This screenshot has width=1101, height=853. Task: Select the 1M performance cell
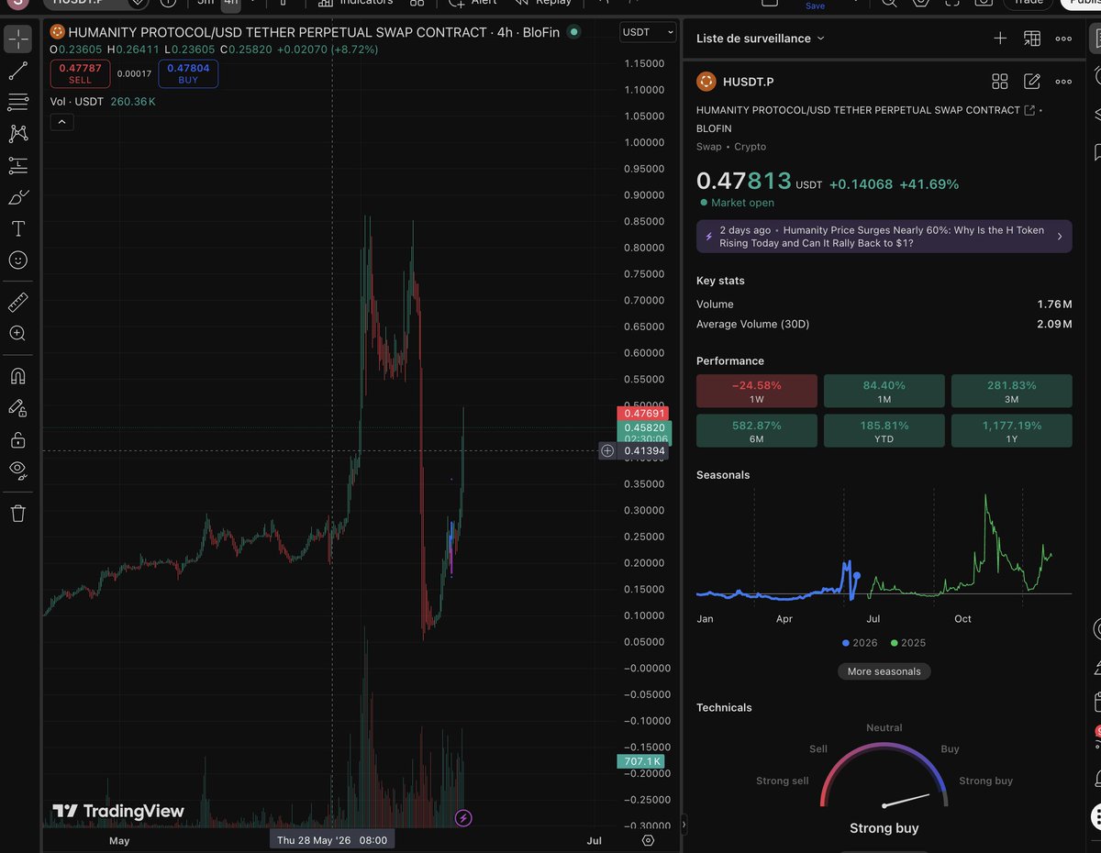[884, 391]
